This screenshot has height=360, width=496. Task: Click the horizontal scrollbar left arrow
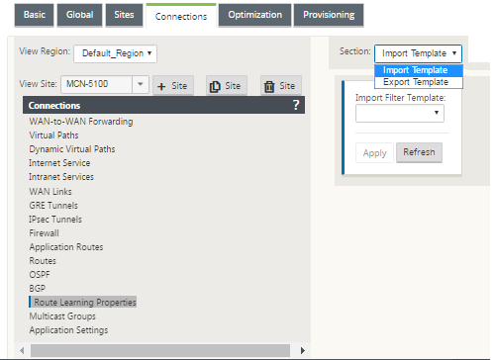point(22,350)
